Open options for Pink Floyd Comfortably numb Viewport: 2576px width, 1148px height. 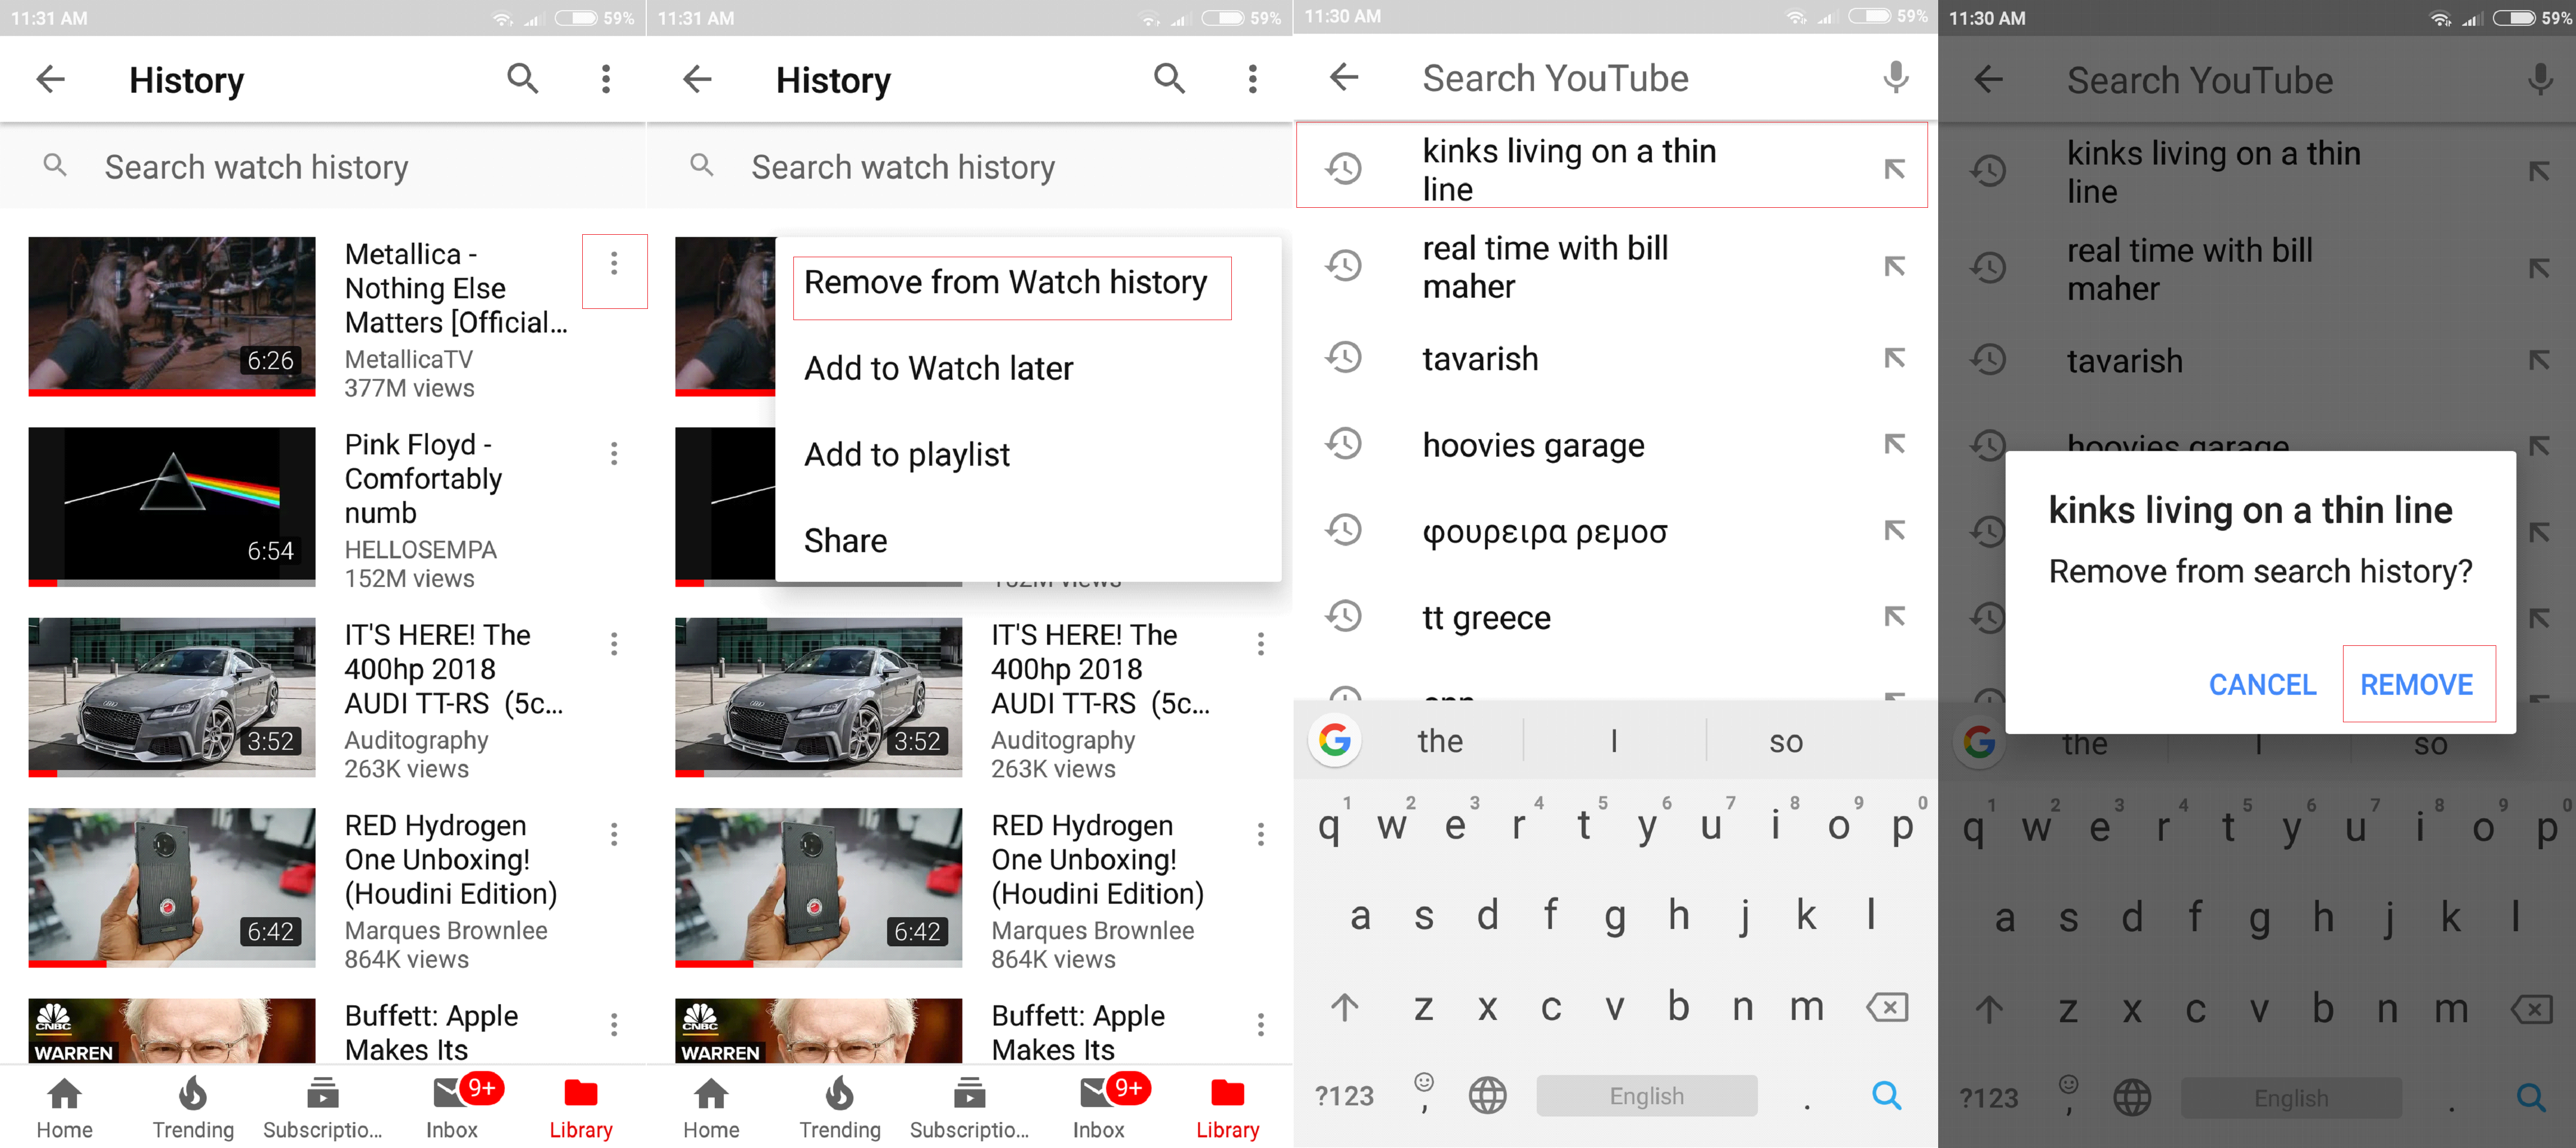[614, 454]
